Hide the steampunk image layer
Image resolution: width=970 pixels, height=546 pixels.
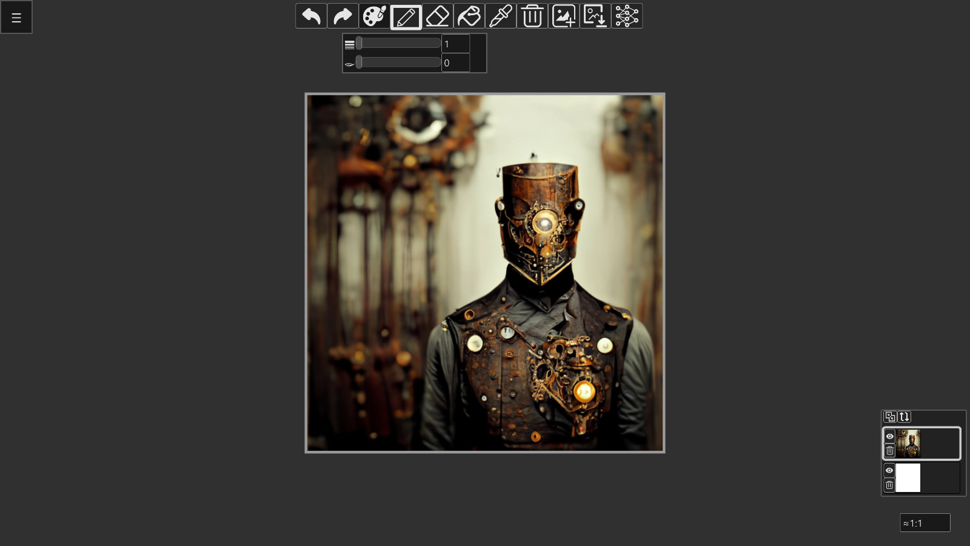click(x=889, y=436)
